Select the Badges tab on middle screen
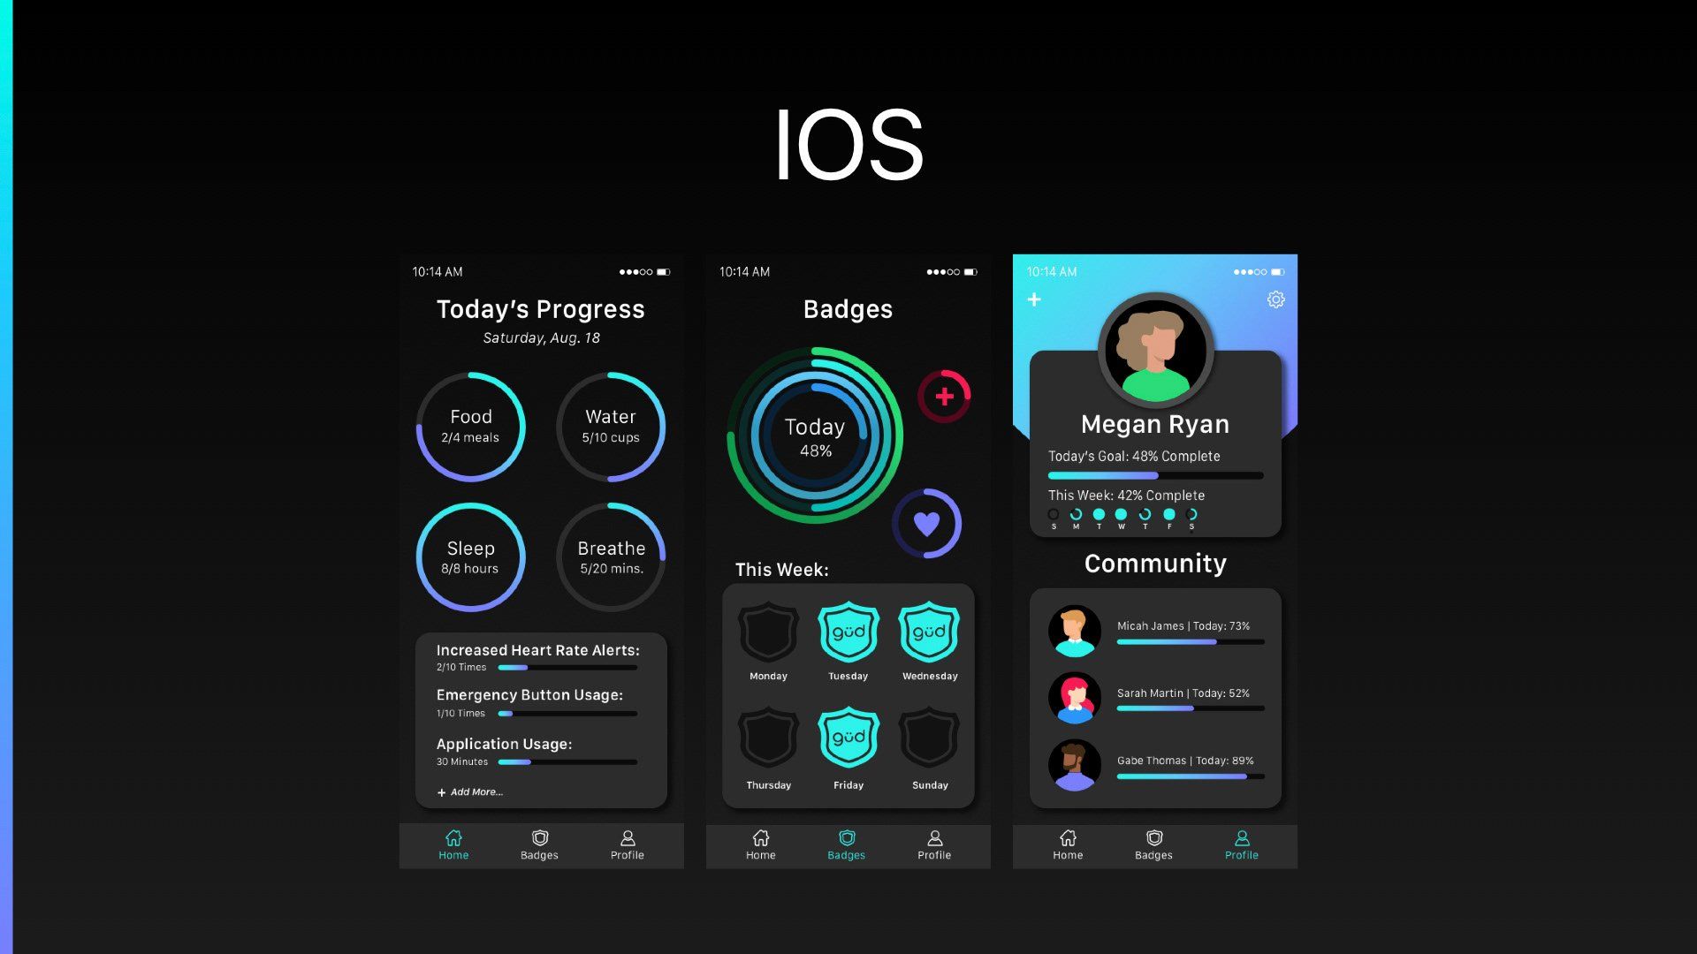Image resolution: width=1697 pixels, height=954 pixels. coord(846,844)
